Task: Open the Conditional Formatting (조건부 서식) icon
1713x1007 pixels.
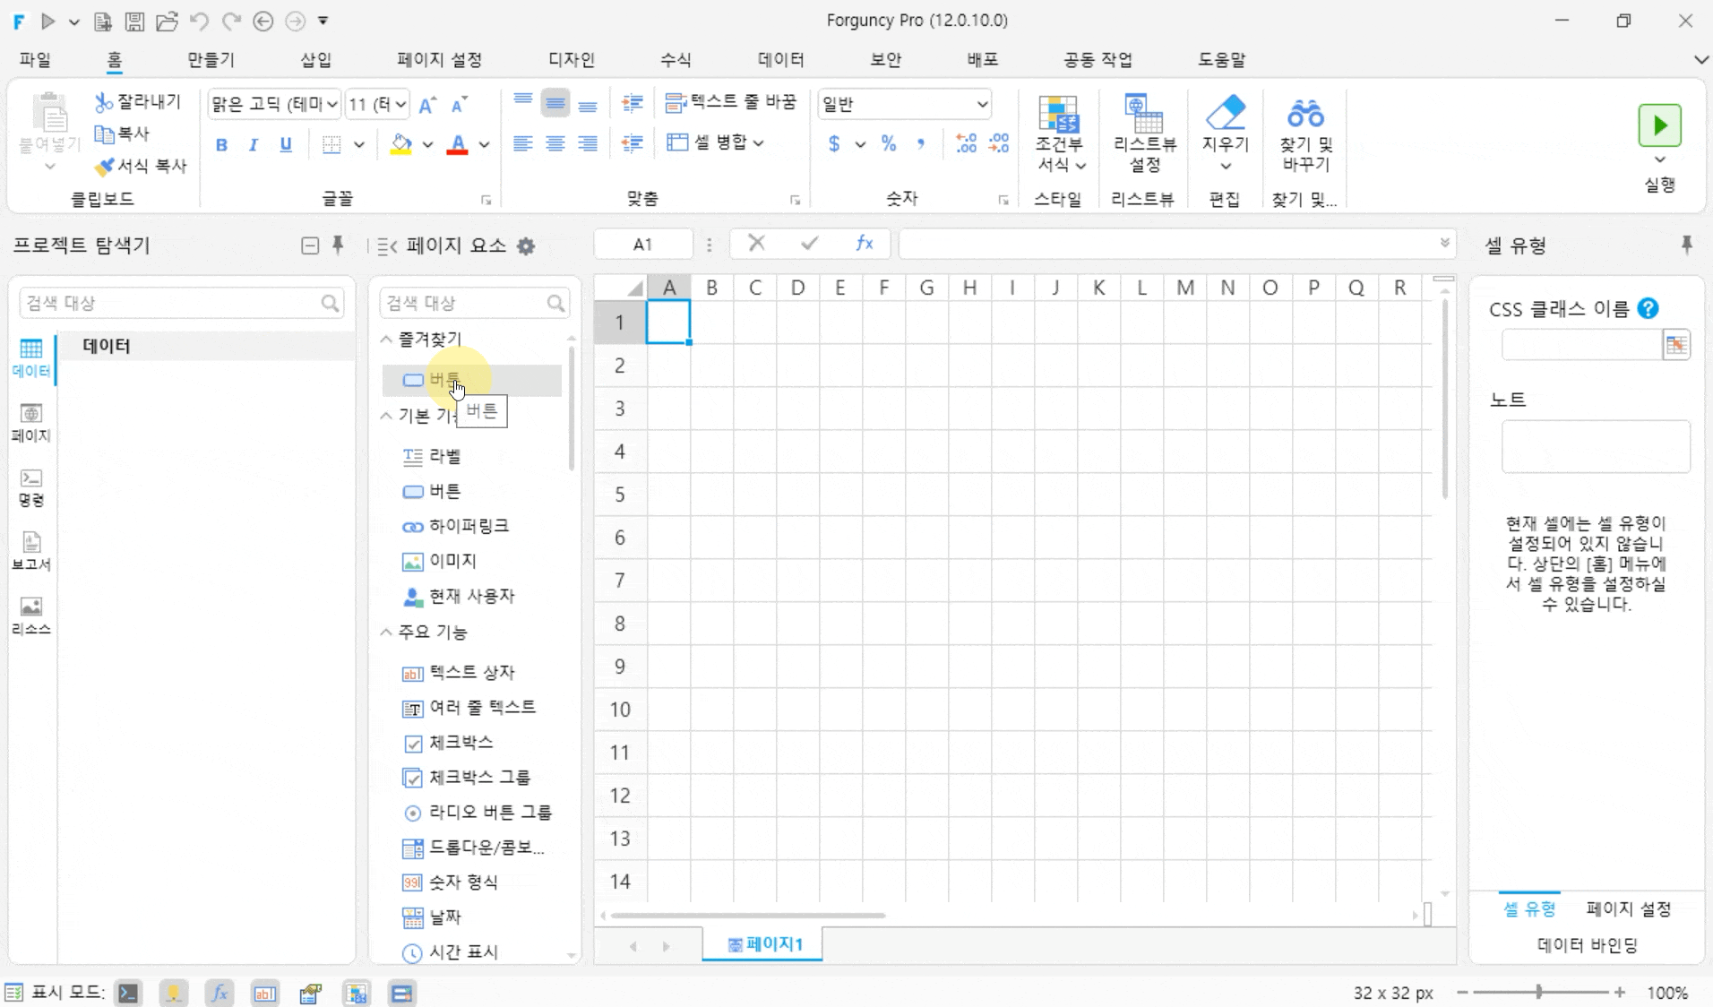Action: 1058,133
